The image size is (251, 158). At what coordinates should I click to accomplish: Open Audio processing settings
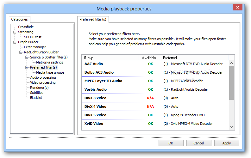tap(43, 77)
